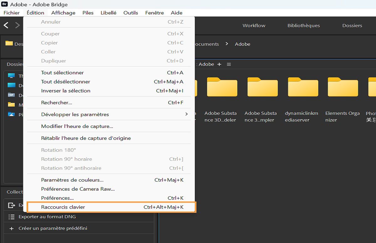Open the Affichage menu

pos(63,13)
